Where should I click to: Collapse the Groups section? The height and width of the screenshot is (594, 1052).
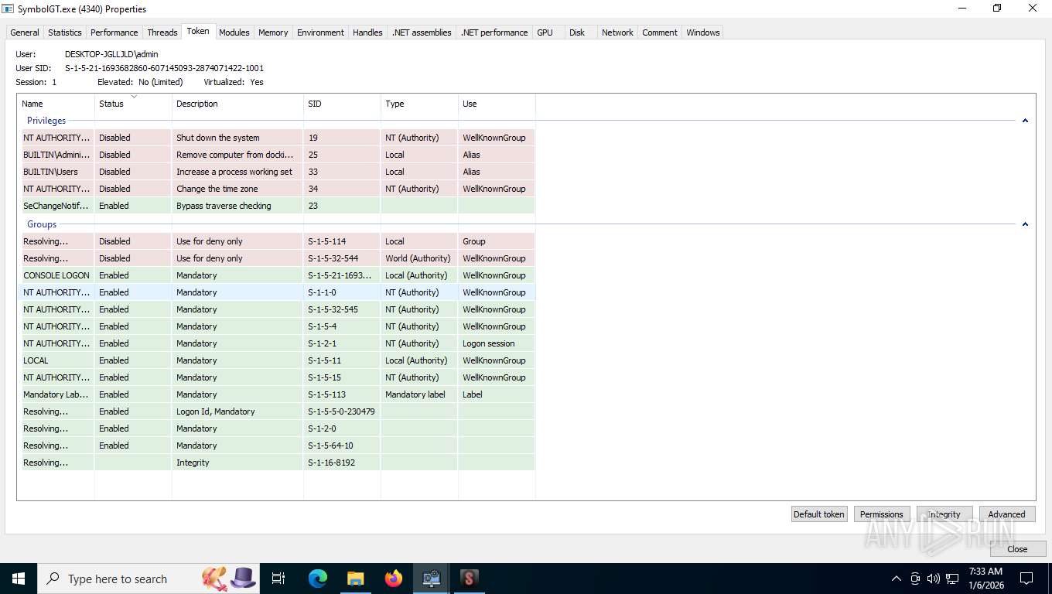[x=1025, y=224]
